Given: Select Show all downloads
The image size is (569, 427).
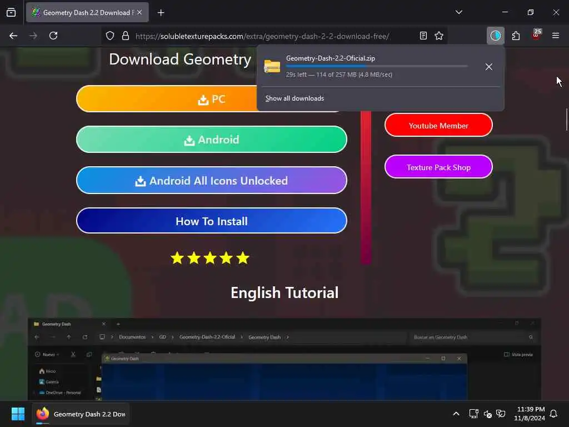Looking at the screenshot, I should coord(295,98).
